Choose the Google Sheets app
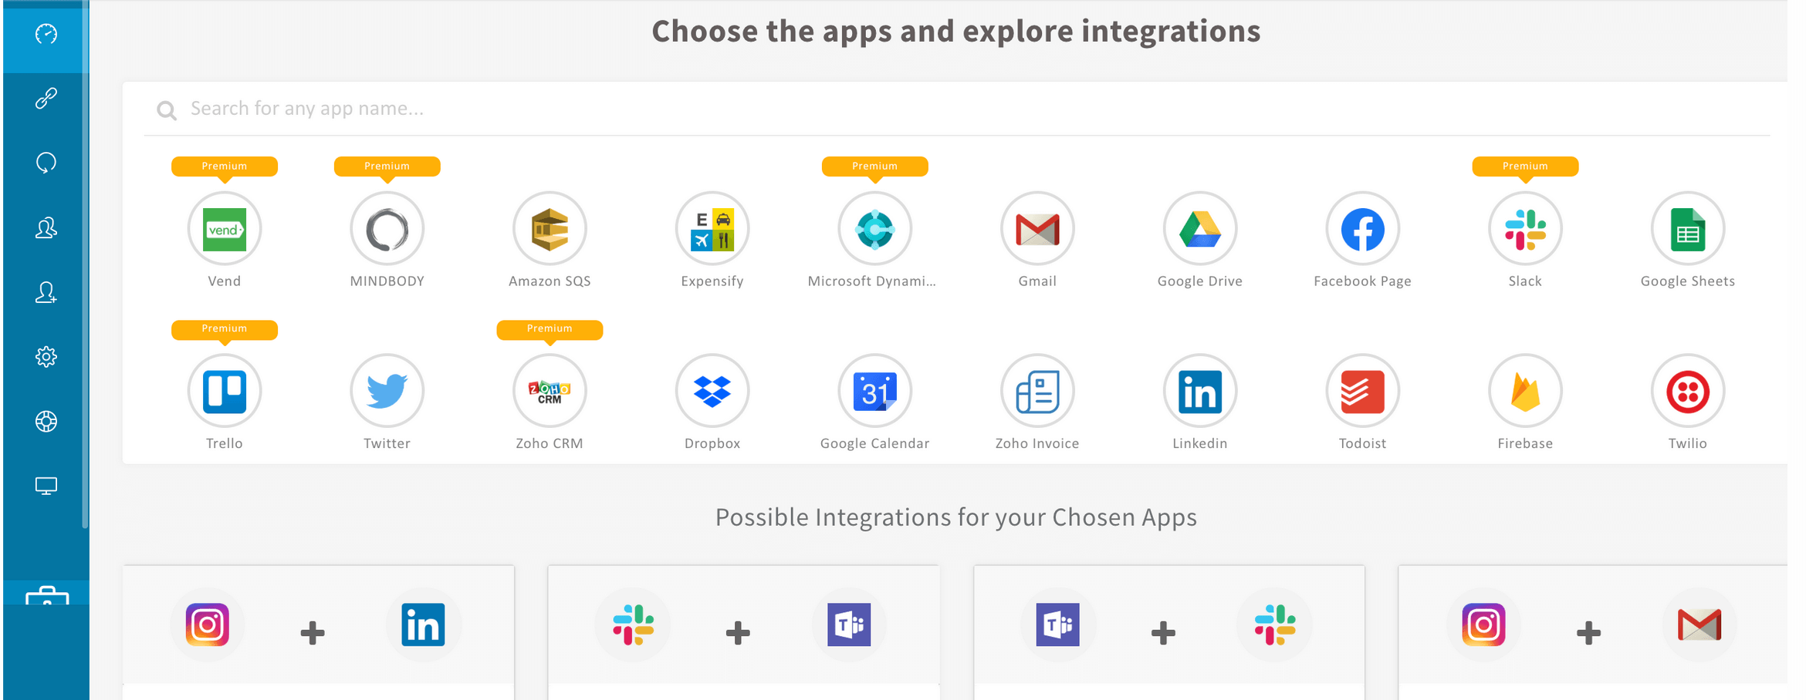Viewport: 1806px width, 700px height. click(x=1688, y=229)
